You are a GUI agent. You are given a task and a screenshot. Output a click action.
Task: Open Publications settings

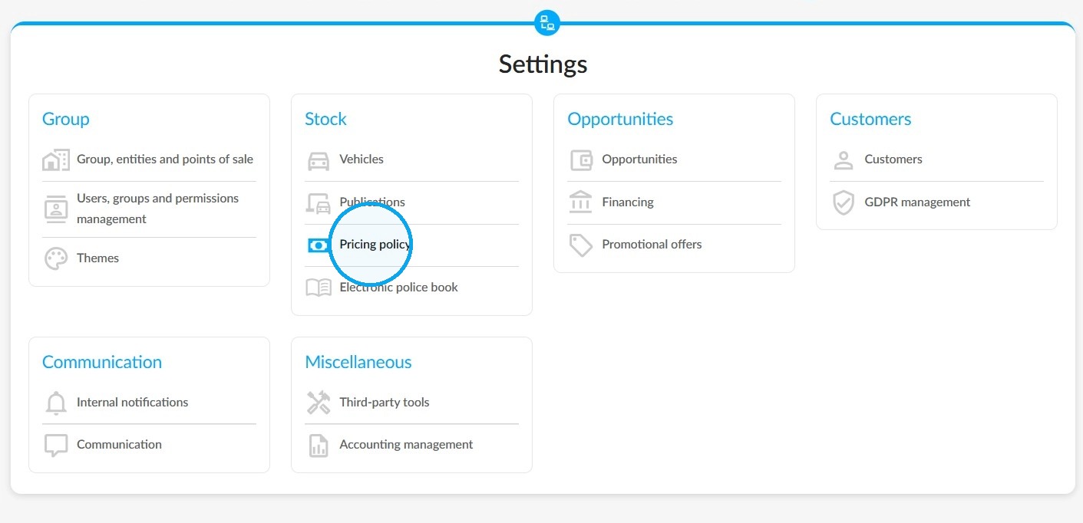[x=372, y=202]
